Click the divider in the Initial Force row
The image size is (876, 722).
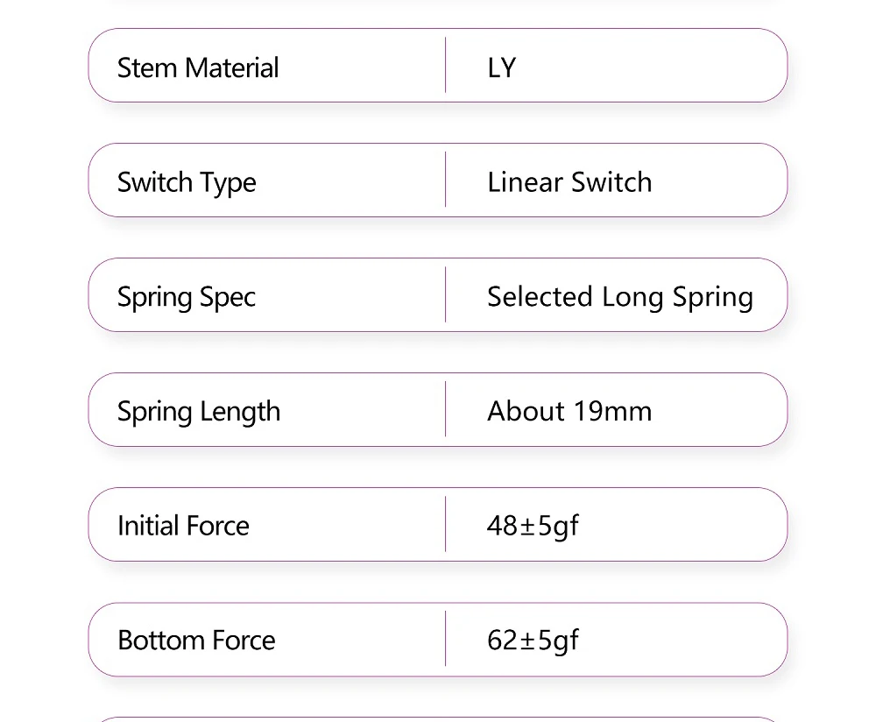click(x=446, y=525)
